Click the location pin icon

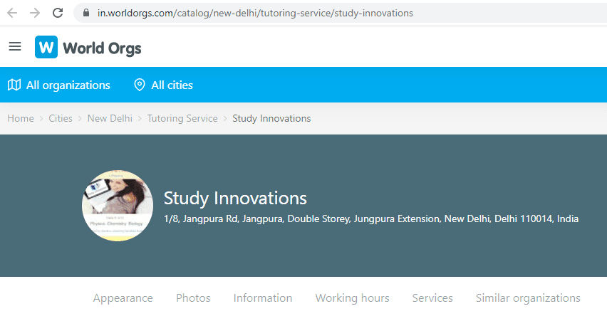coord(140,85)
